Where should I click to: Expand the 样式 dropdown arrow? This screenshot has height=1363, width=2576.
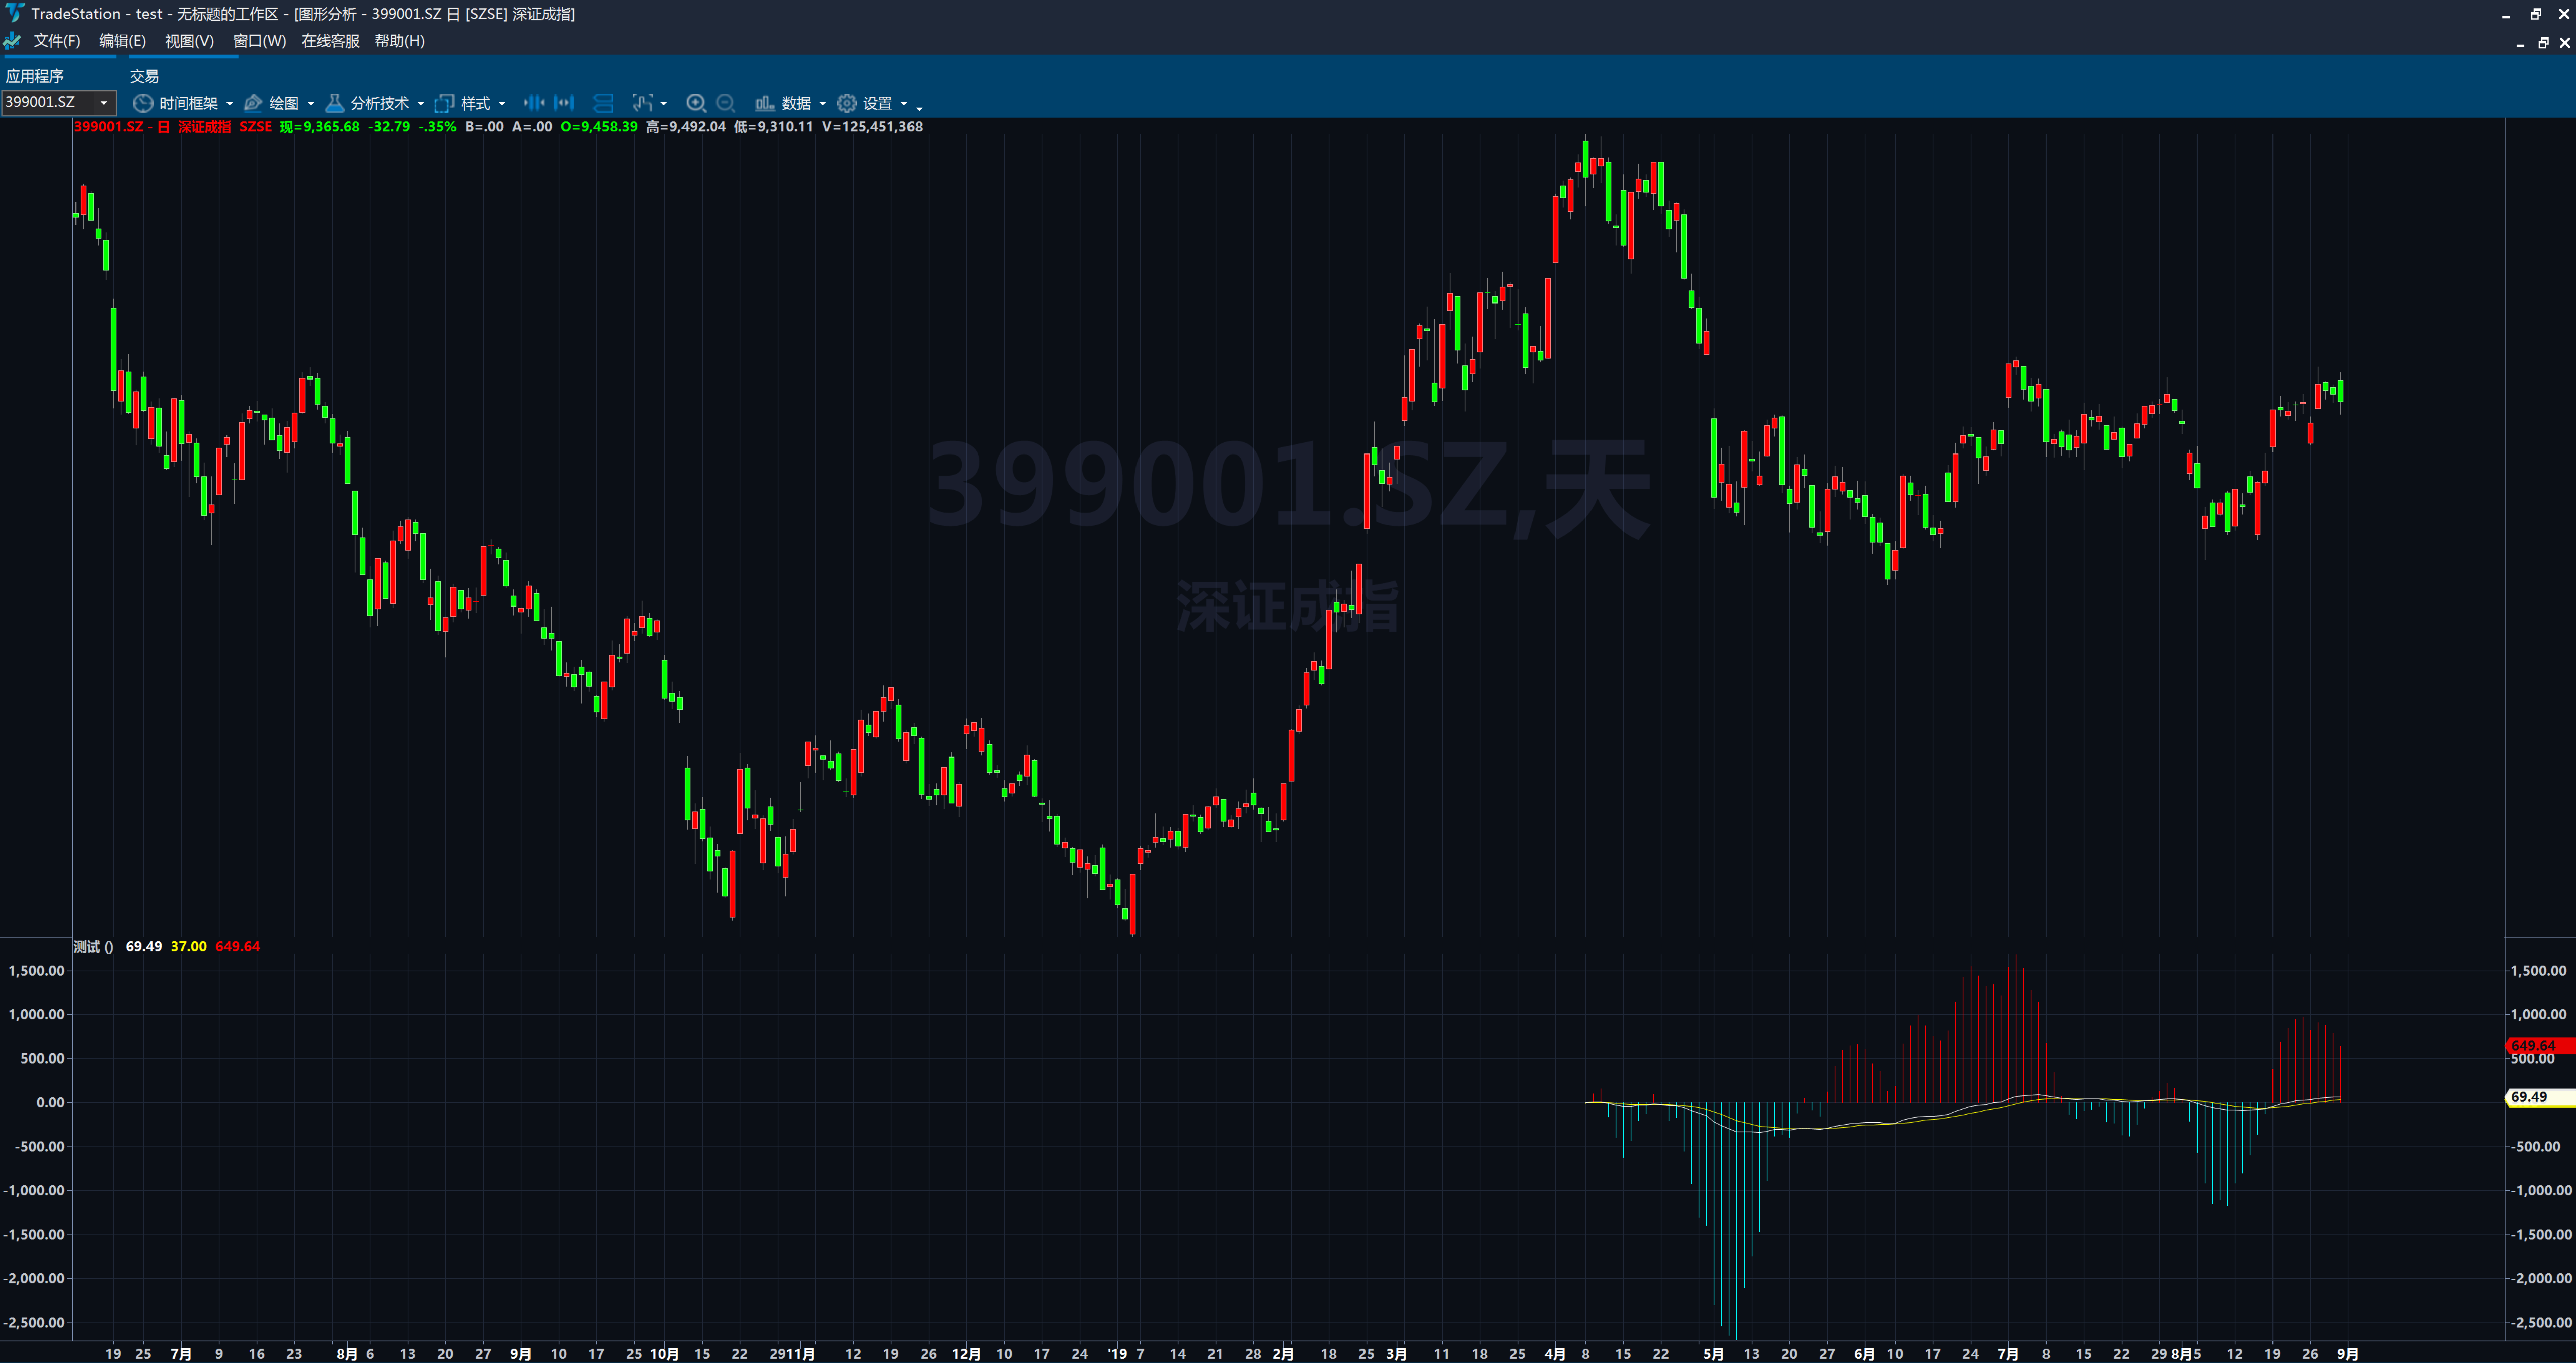[x=502, y=104]
